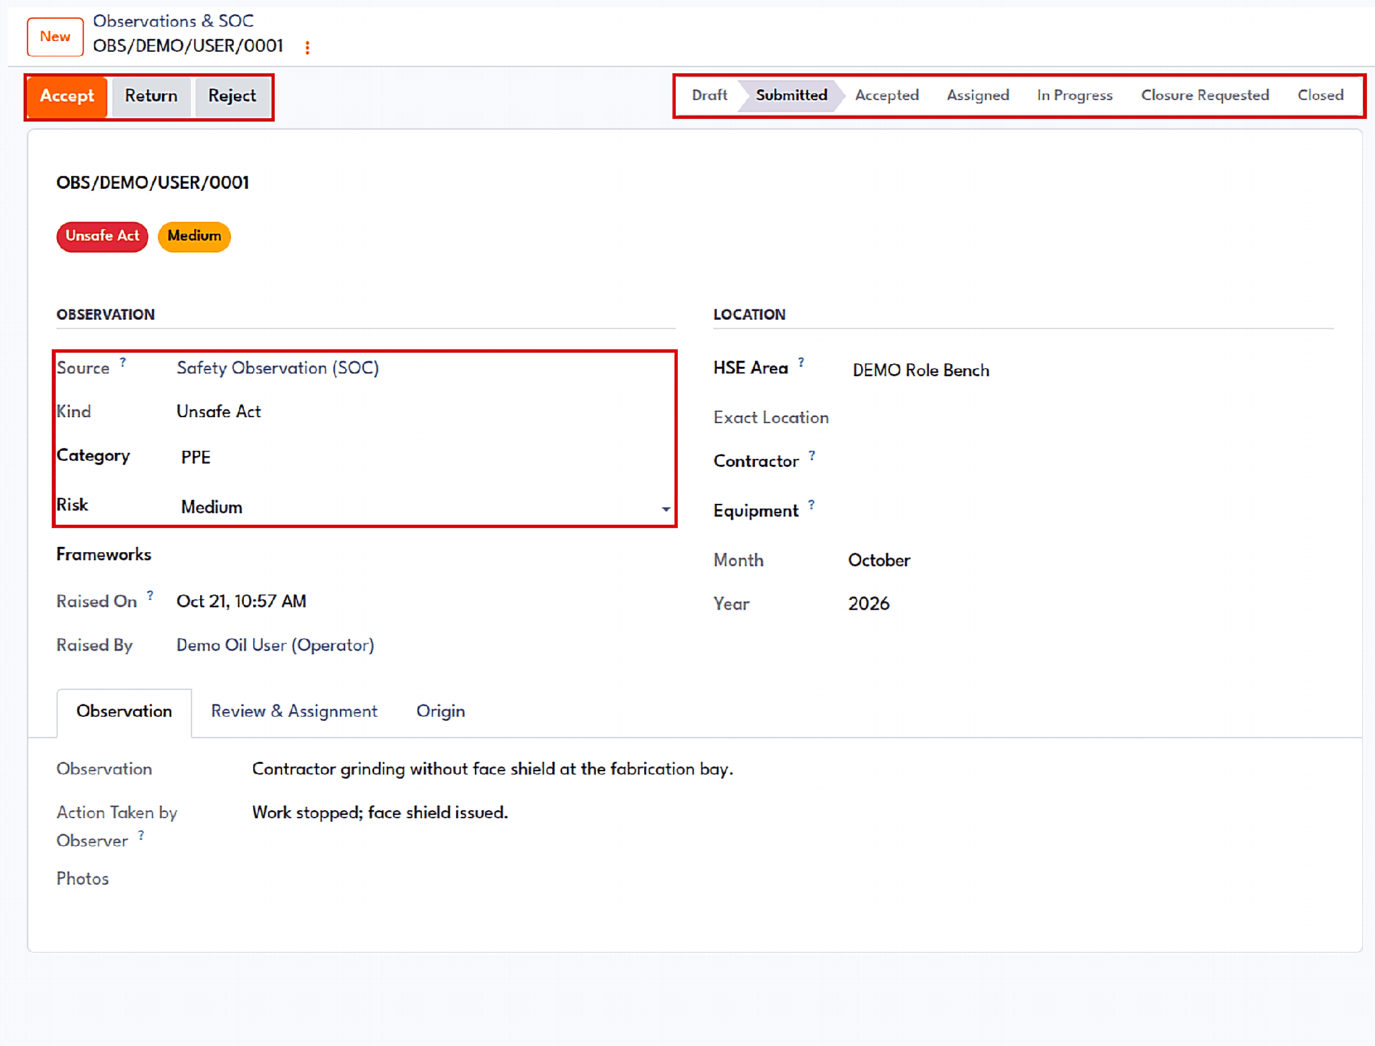Select the Closure Requested status stage

point(1205,95)
